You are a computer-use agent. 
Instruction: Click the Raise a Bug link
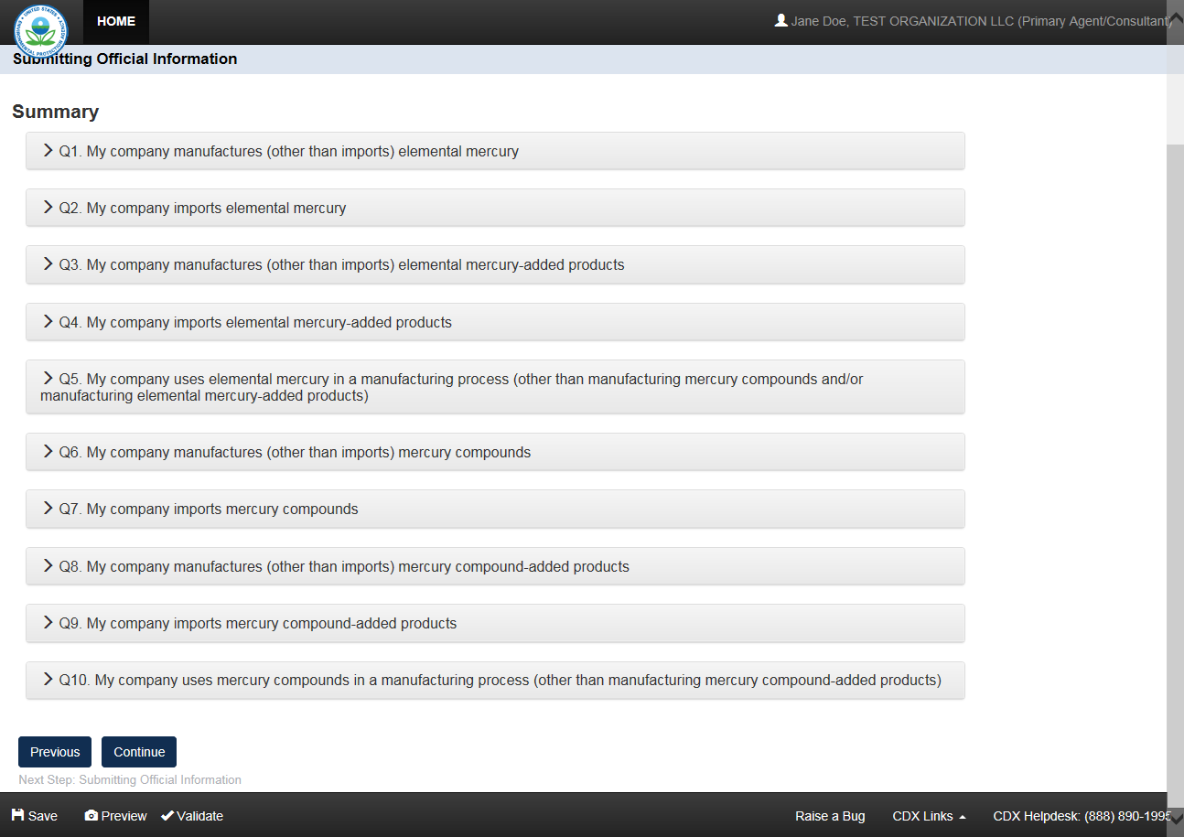830,816
